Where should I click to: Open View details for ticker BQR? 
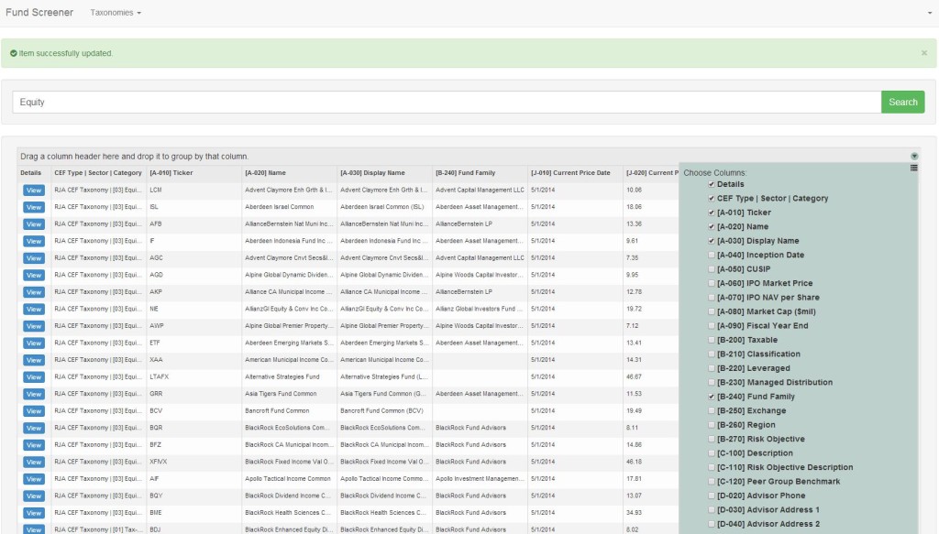tap(34, 428)
